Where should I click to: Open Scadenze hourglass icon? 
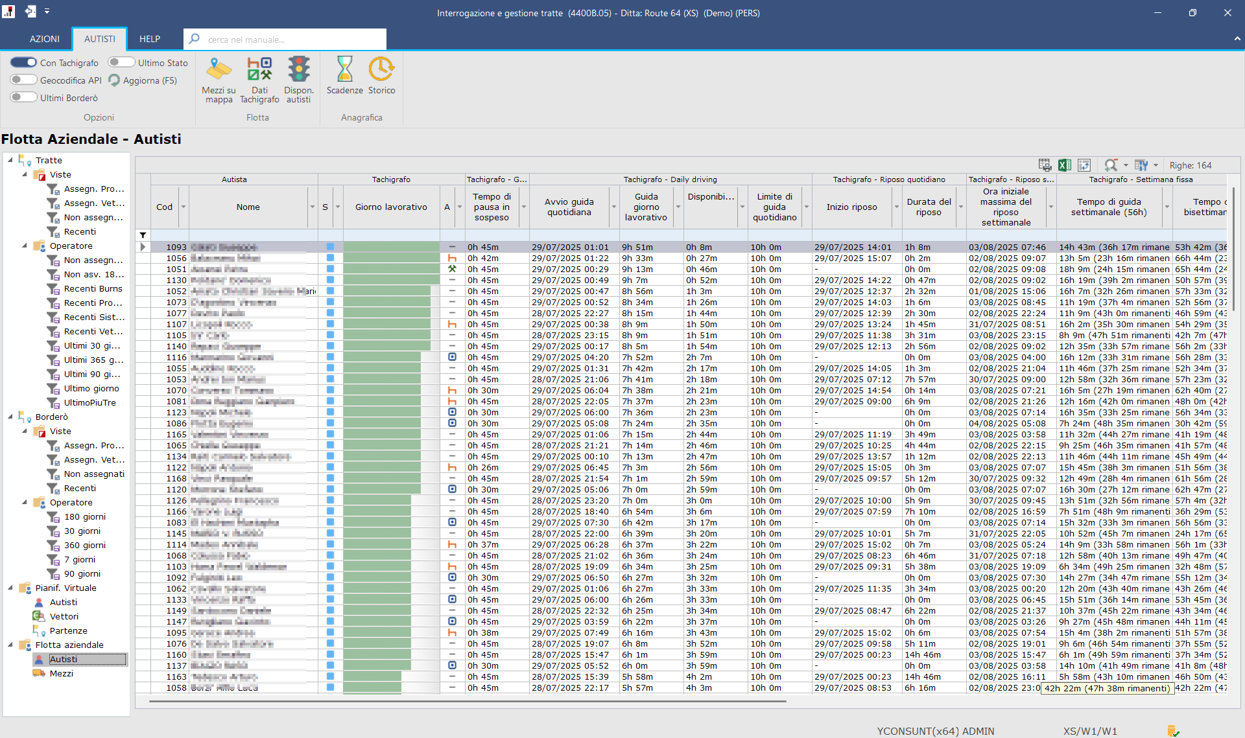(x=344, y=70)
